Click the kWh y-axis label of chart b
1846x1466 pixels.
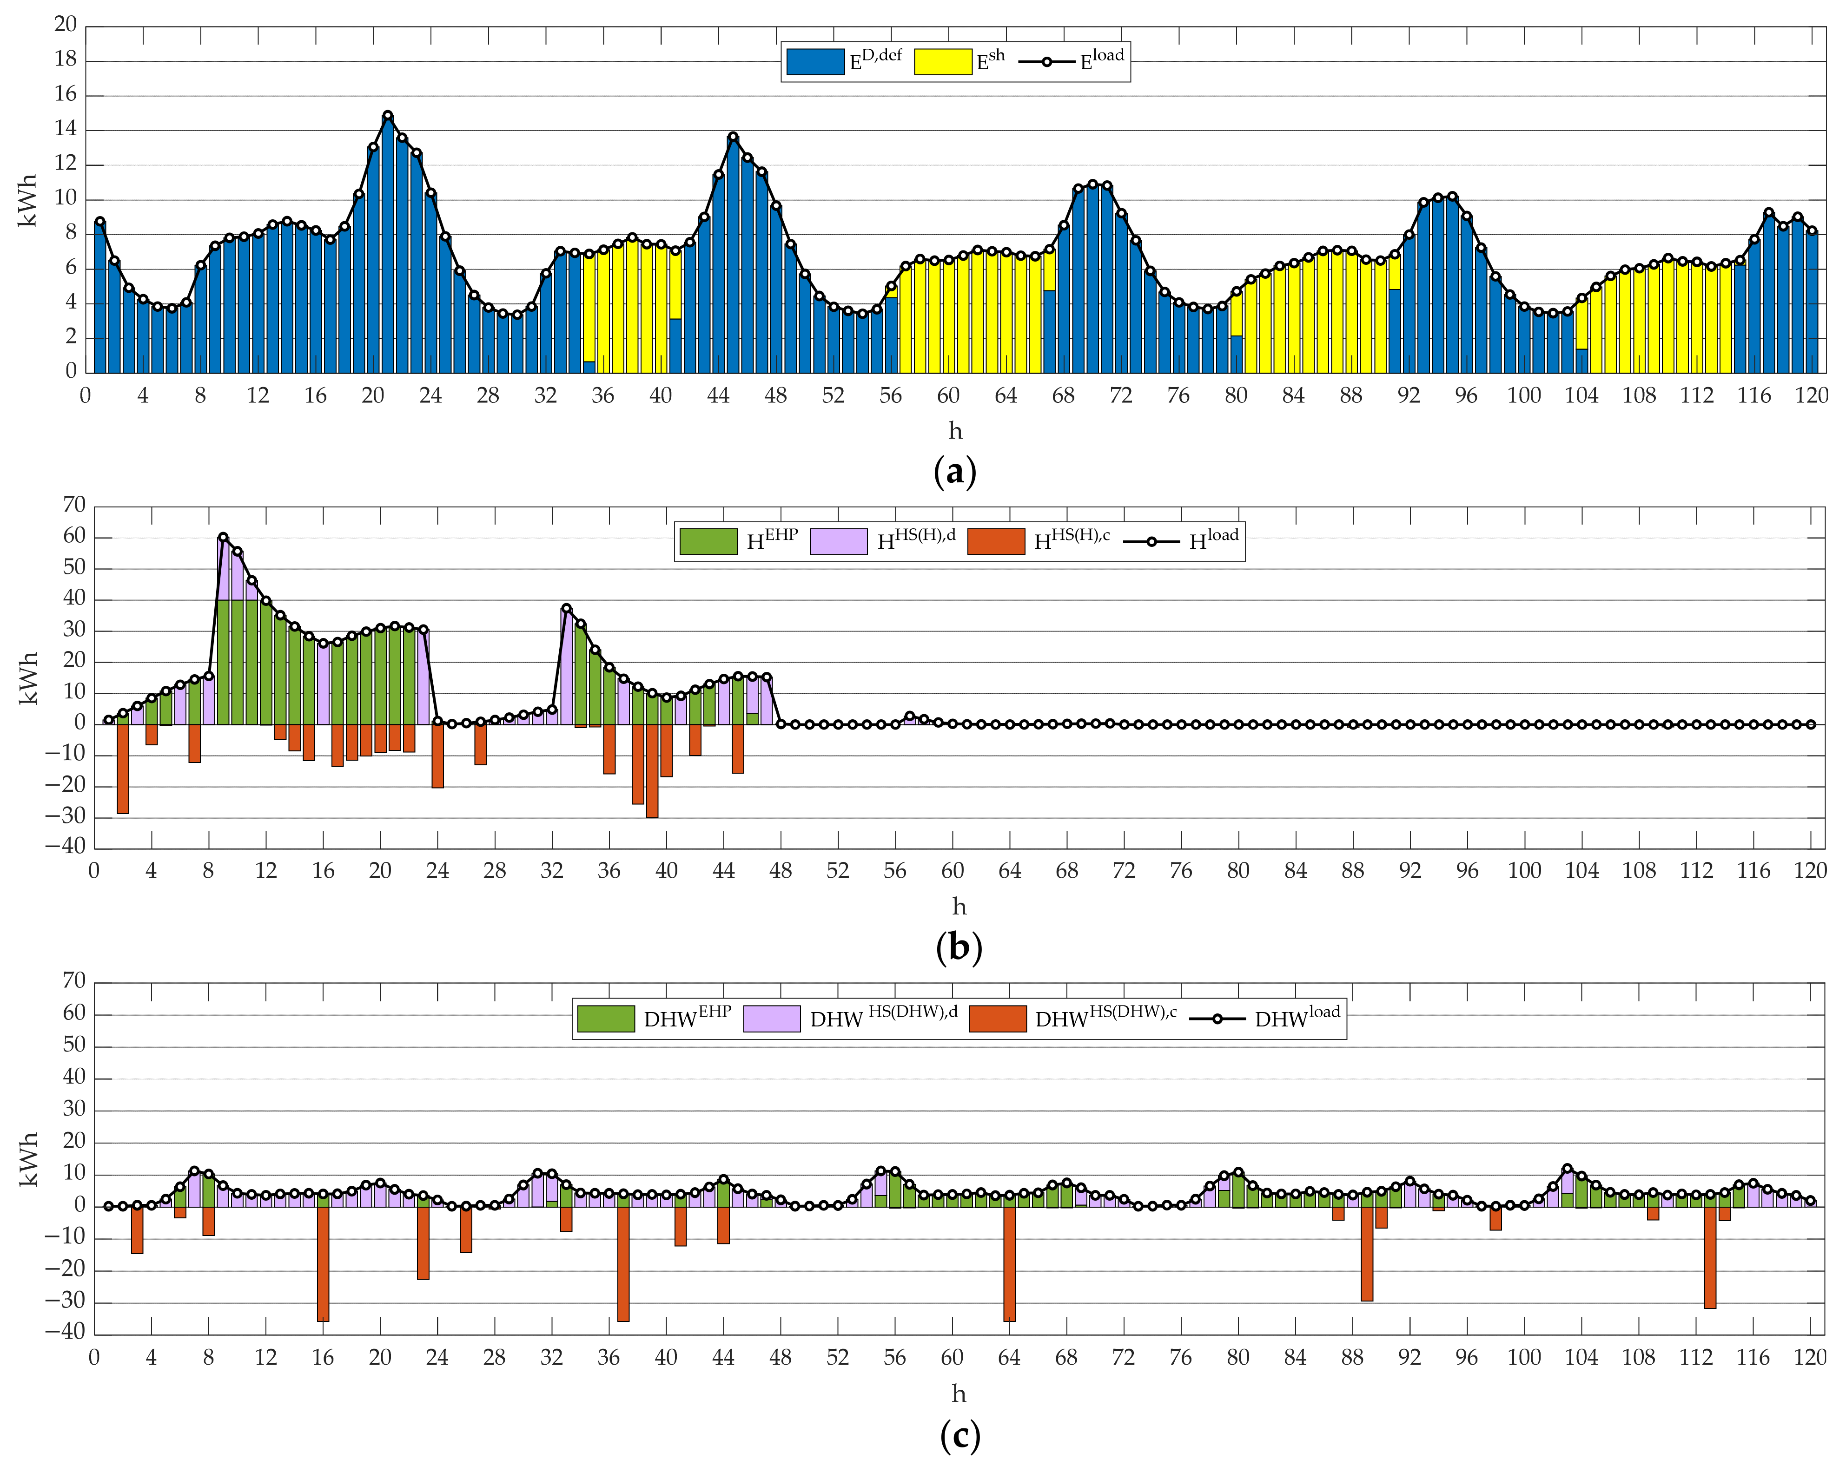click(x=29, y=679)
